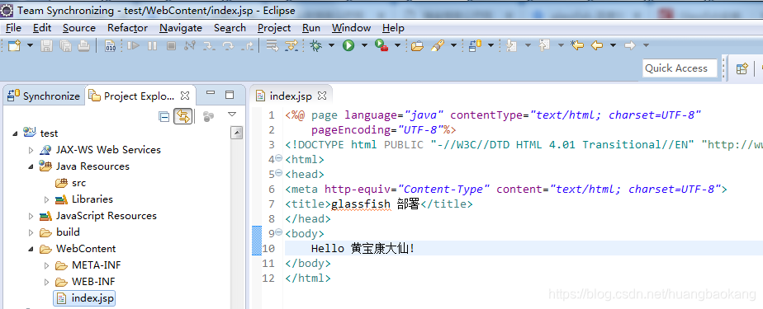Click the Print toolbar icon
Viewport: 763px width, 309px height.
click(x=83, y=45)
